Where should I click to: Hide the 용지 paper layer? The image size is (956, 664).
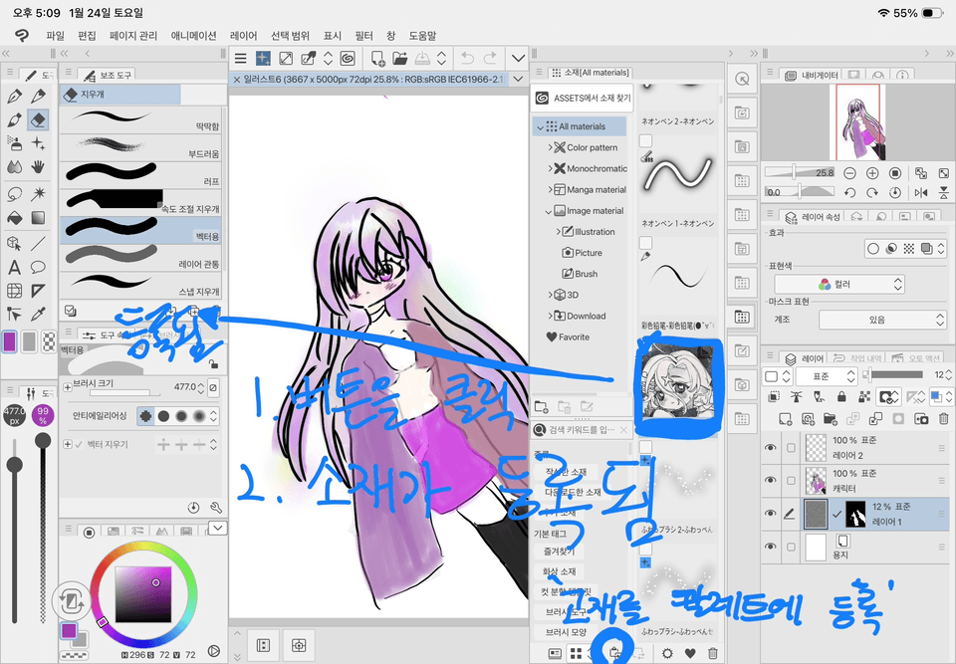(x=771, y=547)
